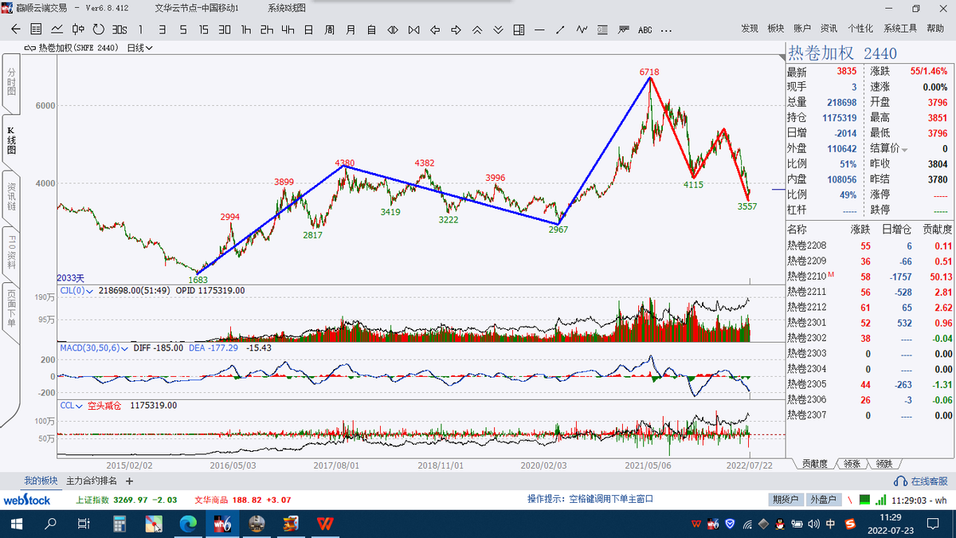
Task: Select the 热卷2208 contract row
Action: (x=870, y=245)
